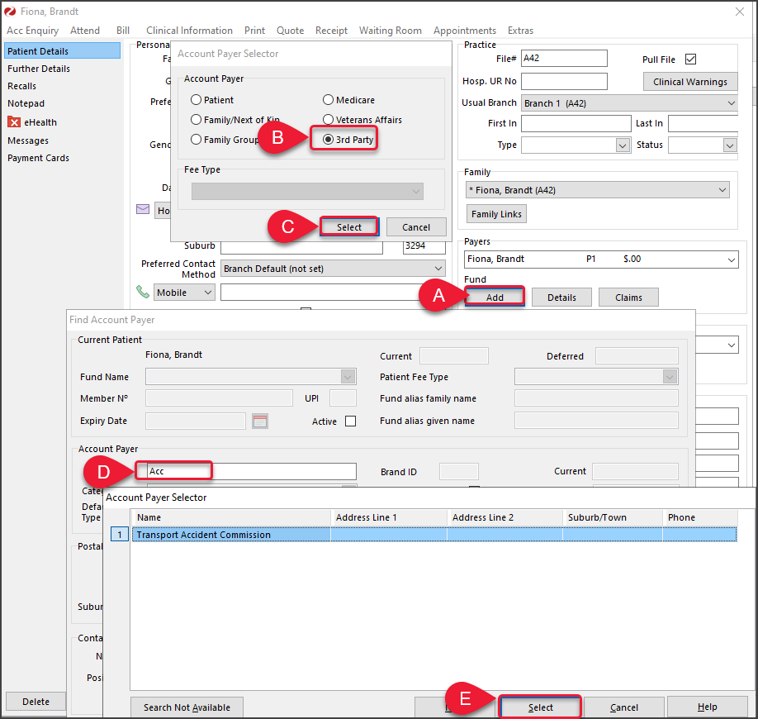758x719 pixels.
Task: Expand the Payers dropdown list
Action: tap(730, 260)
